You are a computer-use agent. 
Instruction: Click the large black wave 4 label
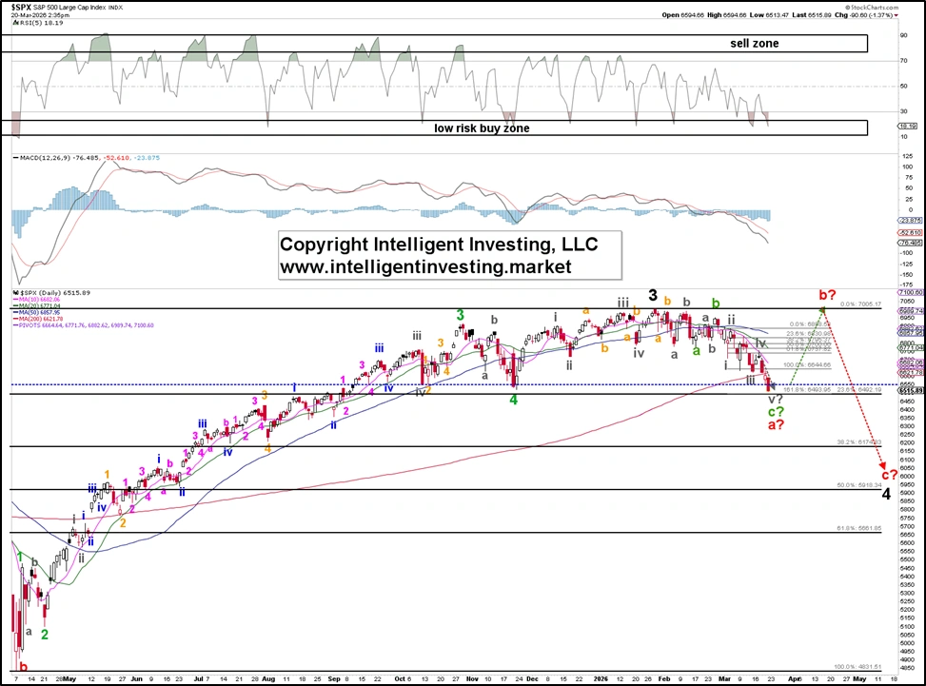pyautogui.click(x=886, y=493)
